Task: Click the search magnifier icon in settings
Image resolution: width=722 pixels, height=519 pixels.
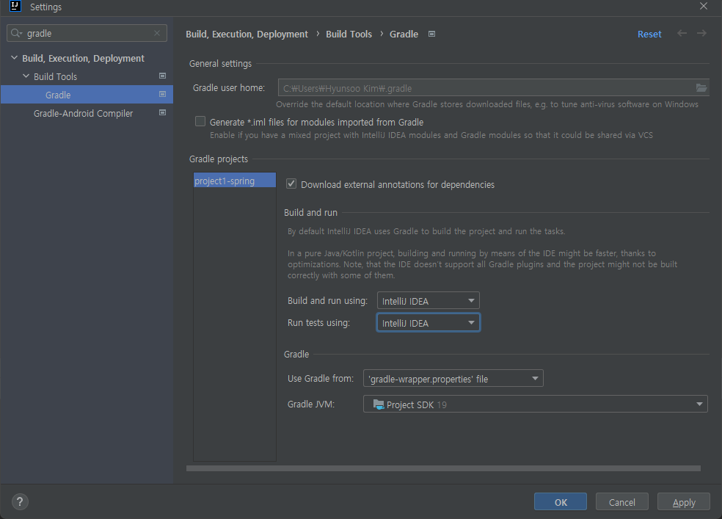Action: coord(16,33)
